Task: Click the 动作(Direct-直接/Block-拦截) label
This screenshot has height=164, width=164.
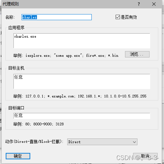Action: pyautogui.click(x=34, y=141)
